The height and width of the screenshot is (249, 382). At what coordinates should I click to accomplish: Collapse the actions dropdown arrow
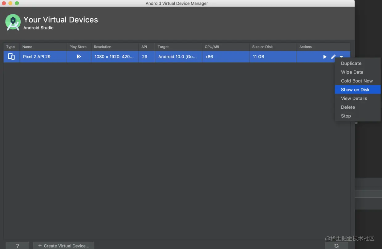341,57
